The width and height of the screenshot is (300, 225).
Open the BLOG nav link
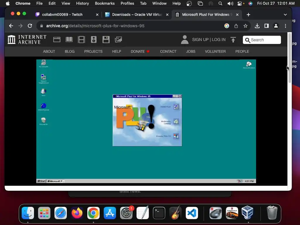coord(70,52)
